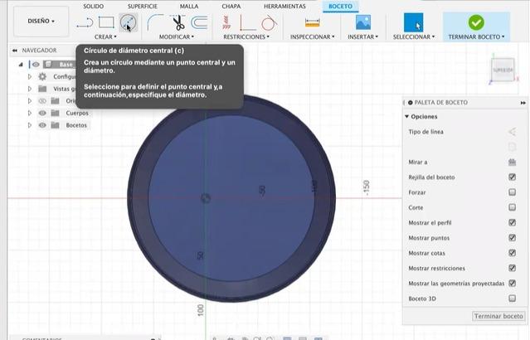Select the center diameter Circle tool
Image resolution: width=530 pixels, height=340 pixels.
[x=128, y=22]
